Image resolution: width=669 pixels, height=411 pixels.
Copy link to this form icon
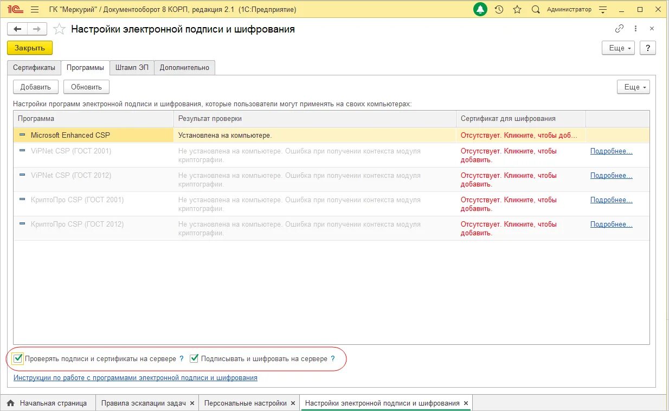(619, 29)
